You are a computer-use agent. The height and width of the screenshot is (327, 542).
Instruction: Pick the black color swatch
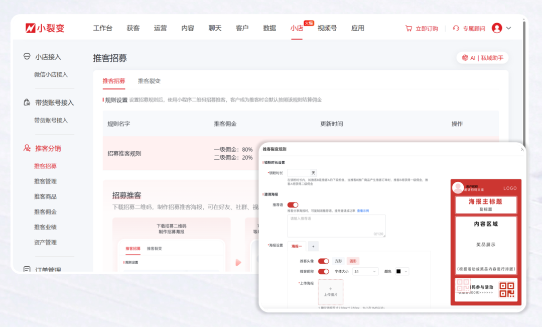pos(398,271)
